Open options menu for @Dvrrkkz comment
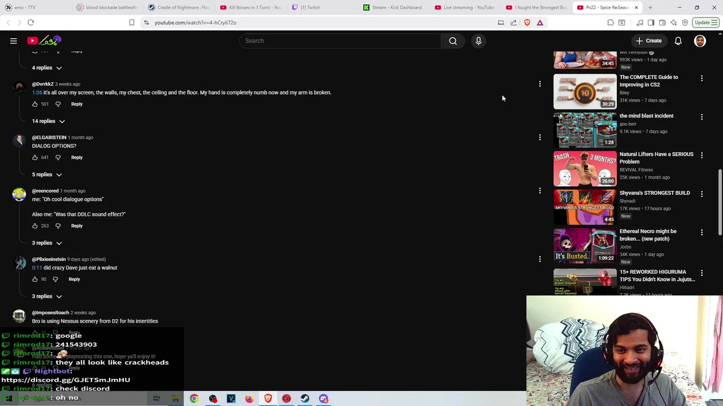 [539, 84]
